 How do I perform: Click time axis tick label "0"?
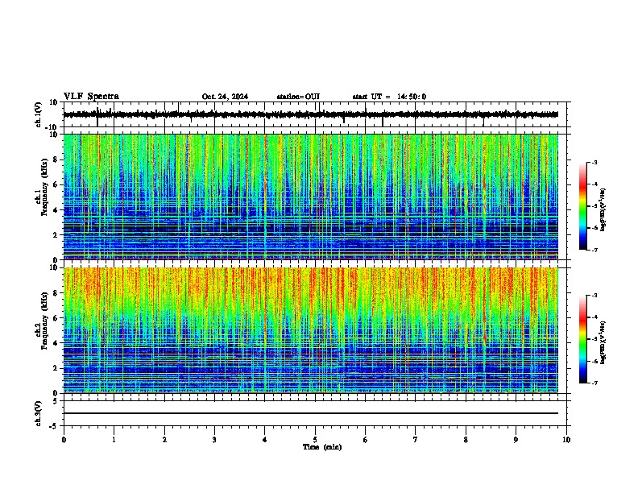pyautogui.click(x=64, y=440)
